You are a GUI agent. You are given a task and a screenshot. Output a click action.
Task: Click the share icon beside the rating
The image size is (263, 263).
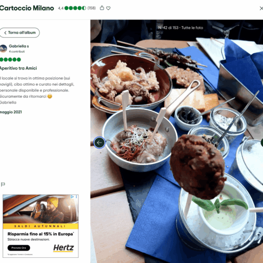[102, 8]
